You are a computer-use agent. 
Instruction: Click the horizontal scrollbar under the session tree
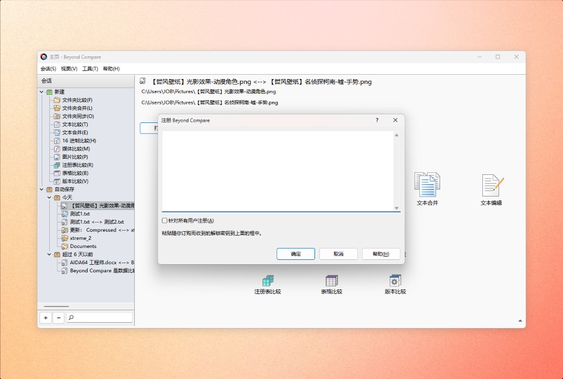point(56,306)
